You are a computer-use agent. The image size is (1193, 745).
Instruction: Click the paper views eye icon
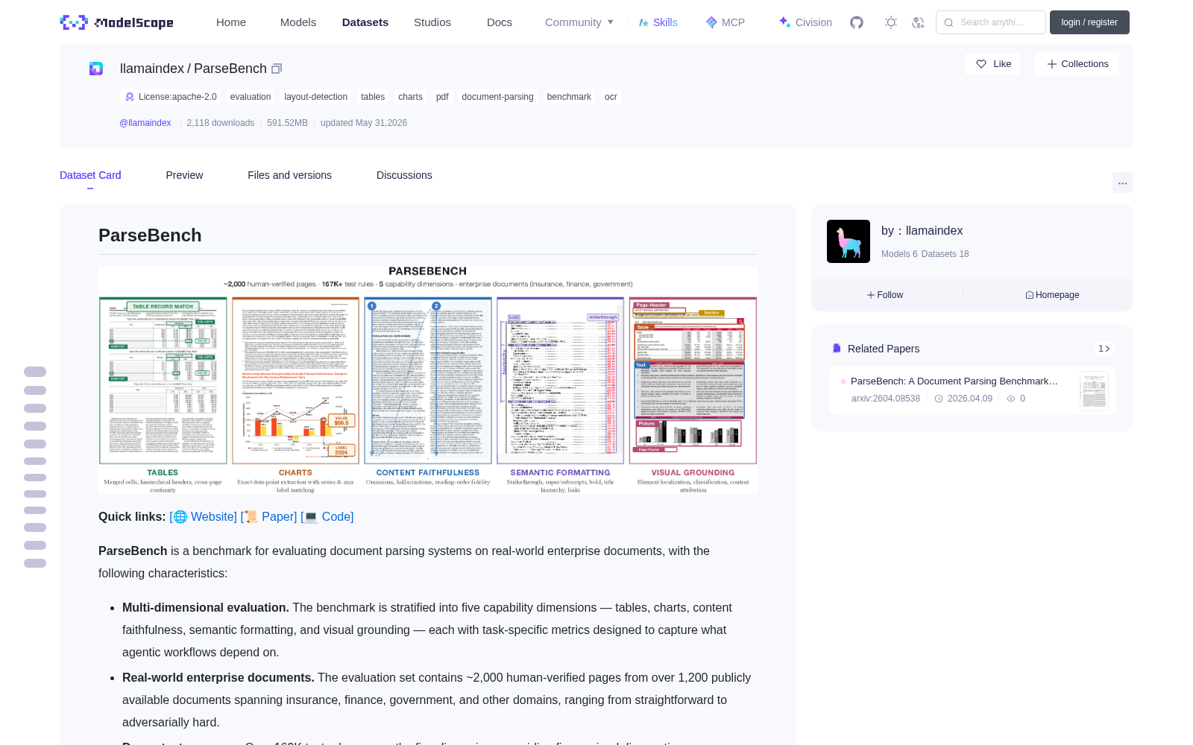1011,399
